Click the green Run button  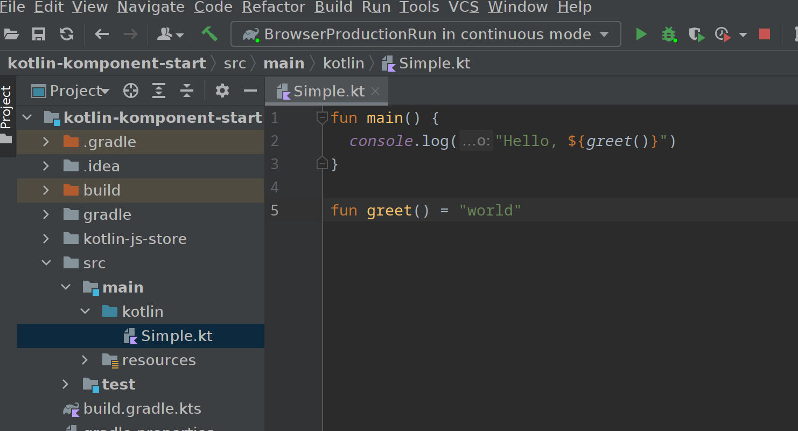(641, 34)
